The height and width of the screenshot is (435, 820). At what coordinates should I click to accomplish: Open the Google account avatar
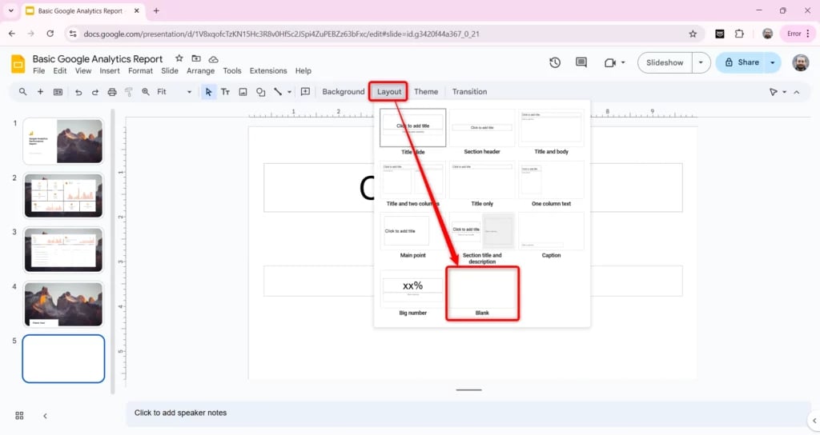click(800, 62)
